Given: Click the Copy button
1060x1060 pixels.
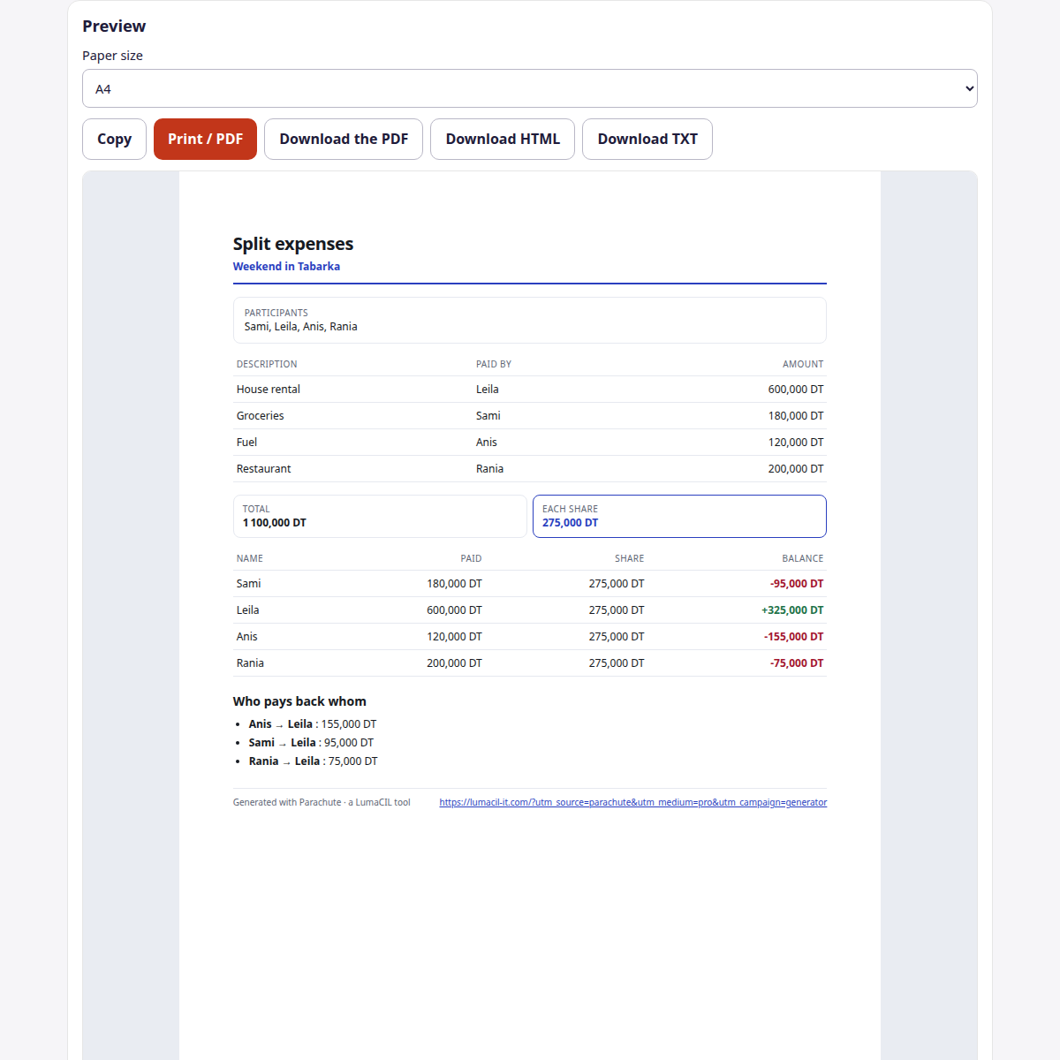Looking at the screenshot, I should pyautogui.click(x=114, y=139).
